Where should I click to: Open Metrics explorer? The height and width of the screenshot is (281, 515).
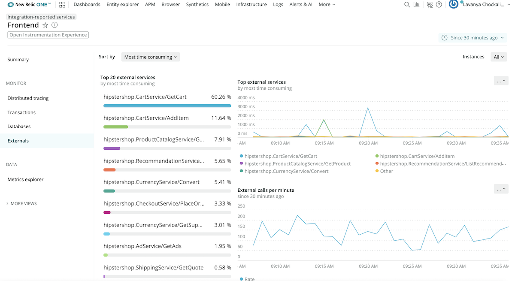(x=25, y=180)
